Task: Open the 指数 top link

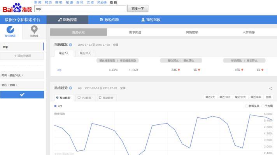Action: 114,2
